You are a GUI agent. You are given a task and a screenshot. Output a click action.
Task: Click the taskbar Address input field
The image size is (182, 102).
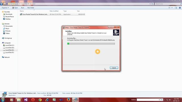148,100
